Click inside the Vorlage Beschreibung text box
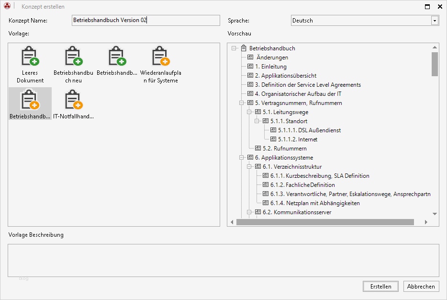The width and height of the screenshot is (447, 300). coord(223,260)
